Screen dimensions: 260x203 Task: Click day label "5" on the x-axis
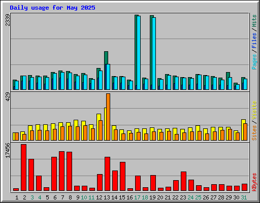[x=47, y=197]
